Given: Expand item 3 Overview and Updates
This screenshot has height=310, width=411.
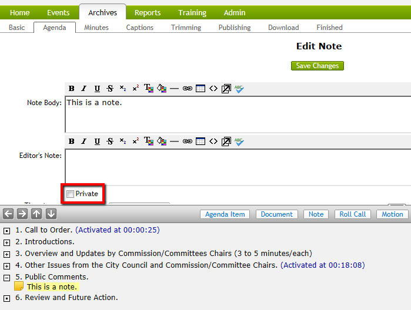Looking at the screenshot, I should click(7, 254).
